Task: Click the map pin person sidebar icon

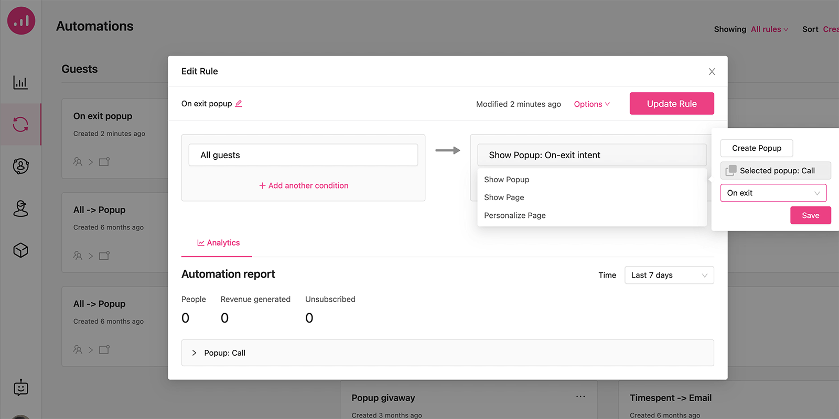Action: coord(20,208)
